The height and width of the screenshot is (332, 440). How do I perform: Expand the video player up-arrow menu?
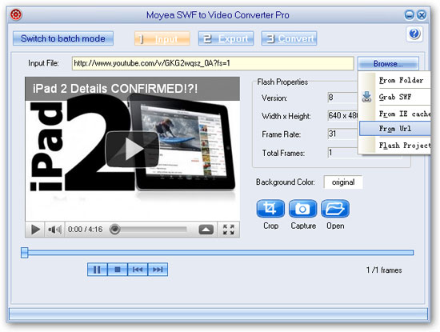206,230
